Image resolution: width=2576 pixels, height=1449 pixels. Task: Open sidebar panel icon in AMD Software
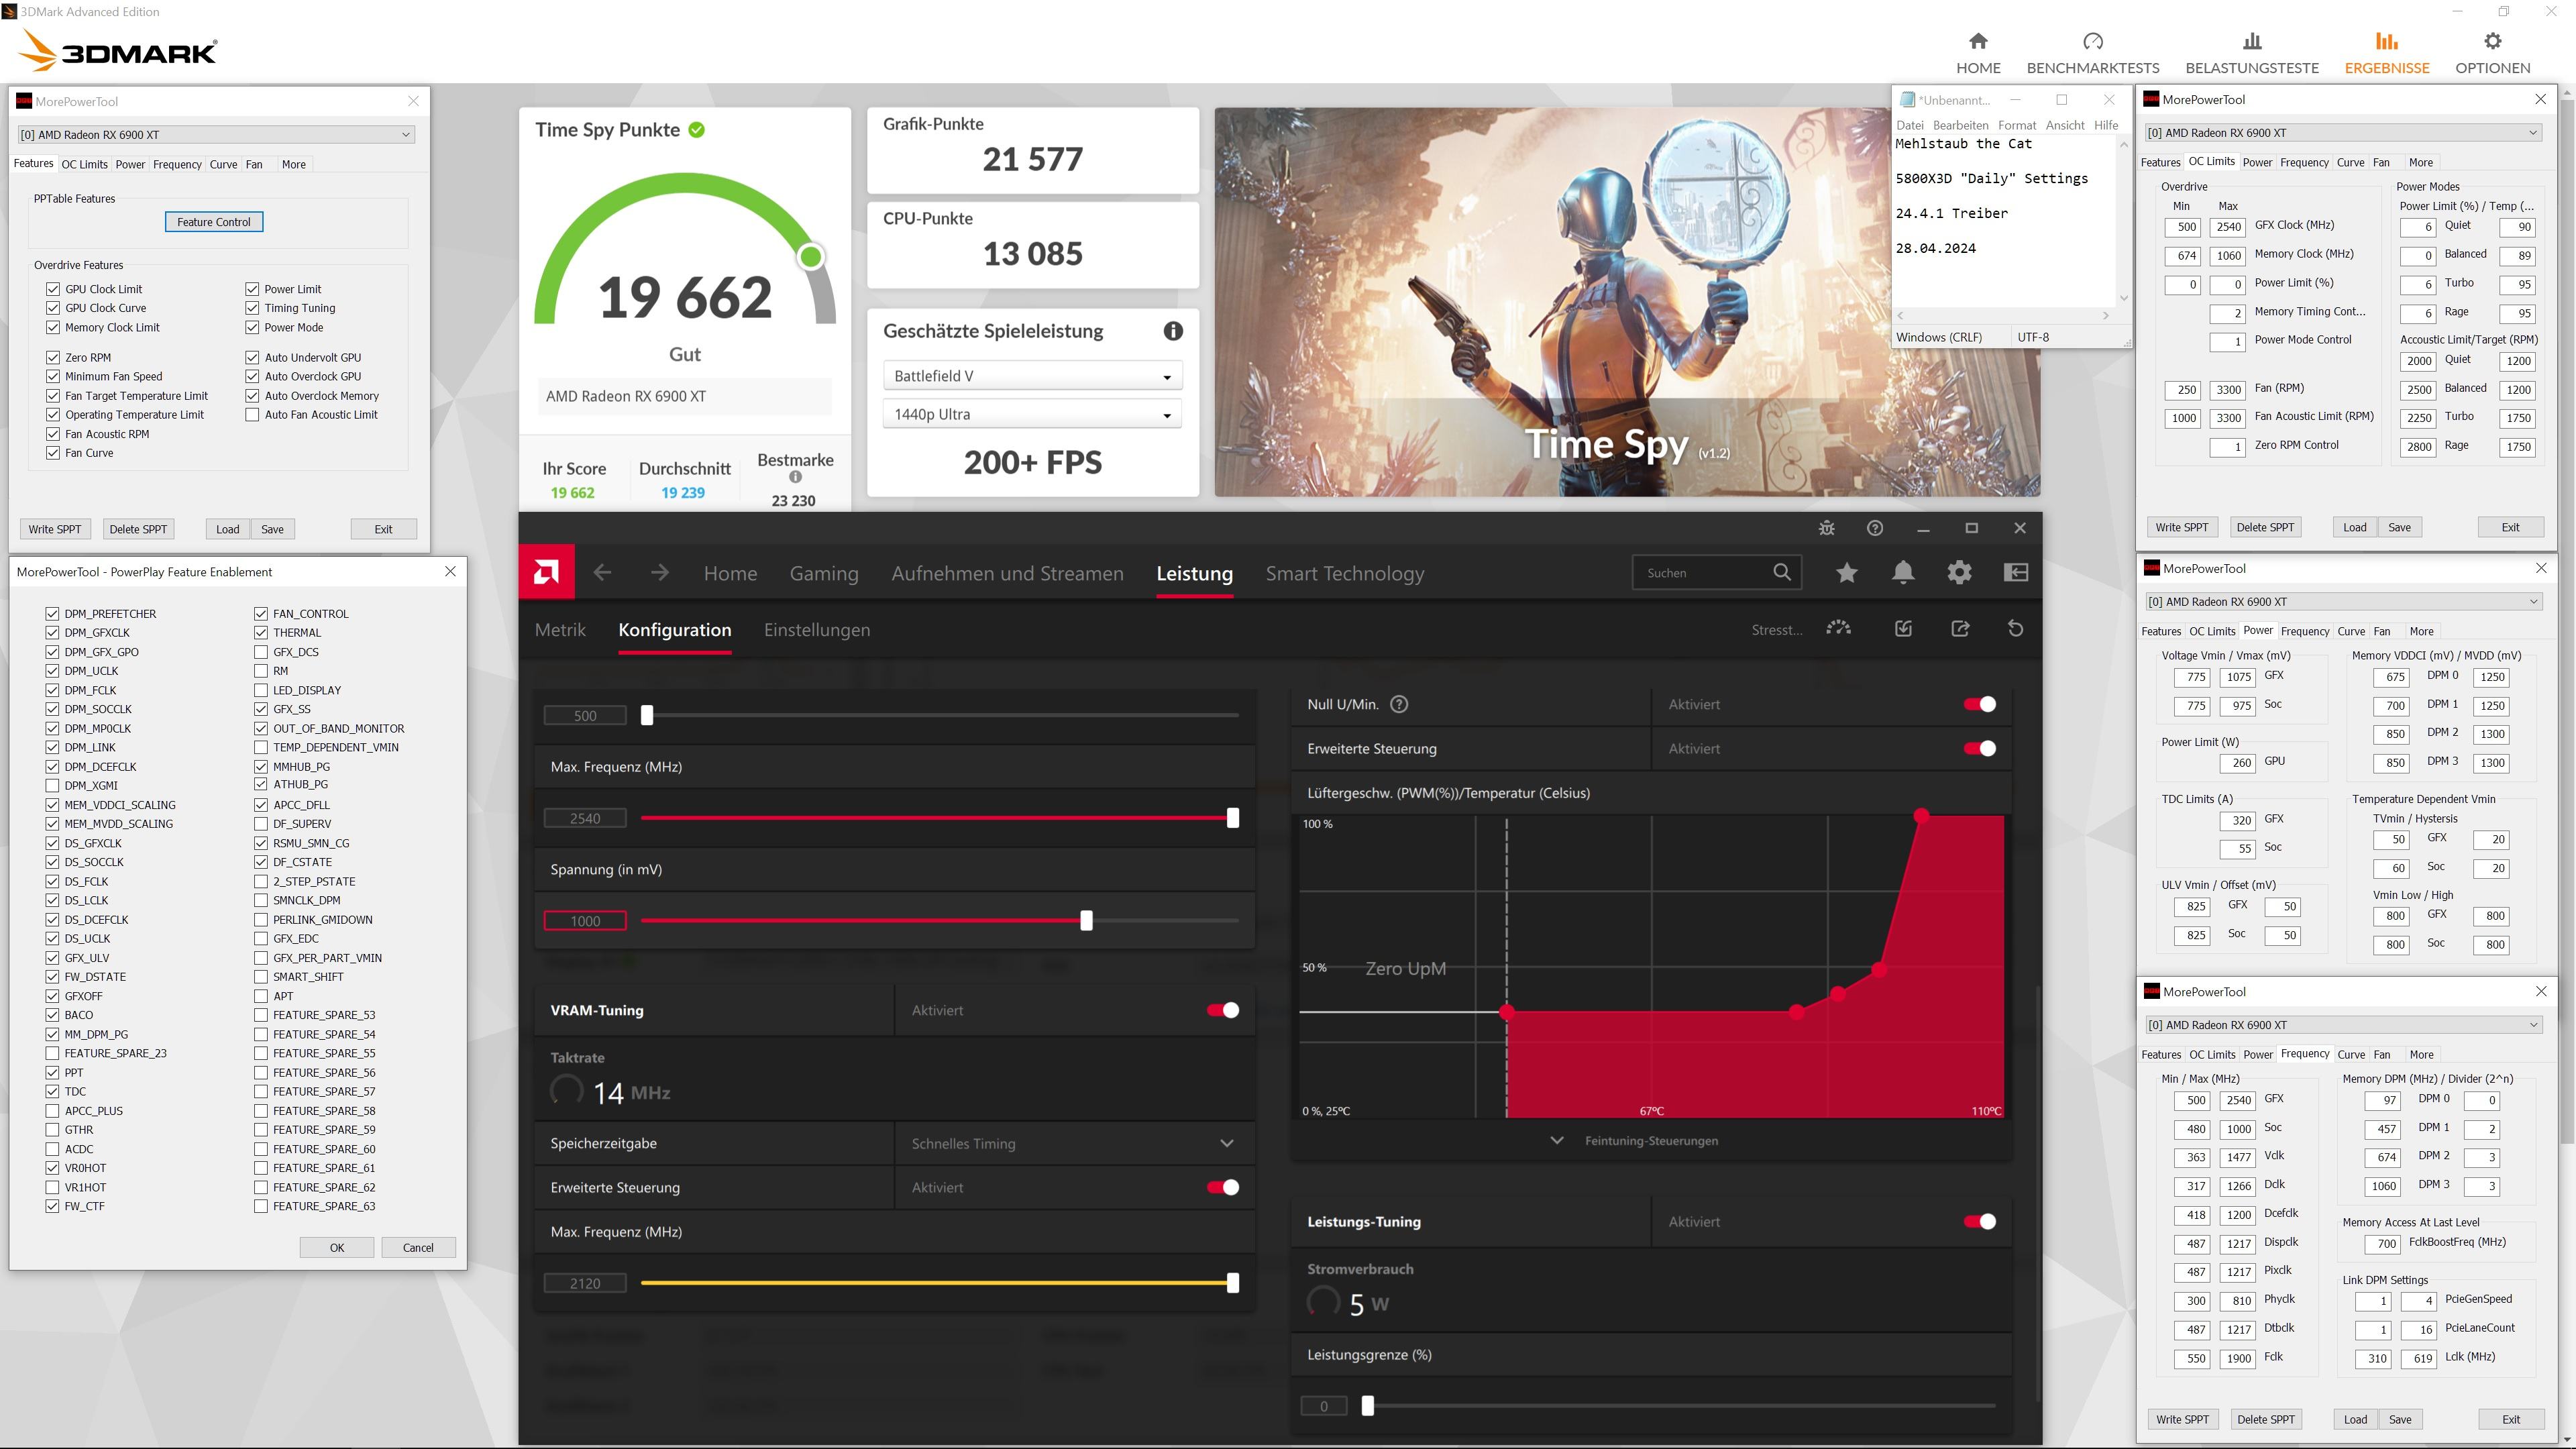[x=2016, y=572]
